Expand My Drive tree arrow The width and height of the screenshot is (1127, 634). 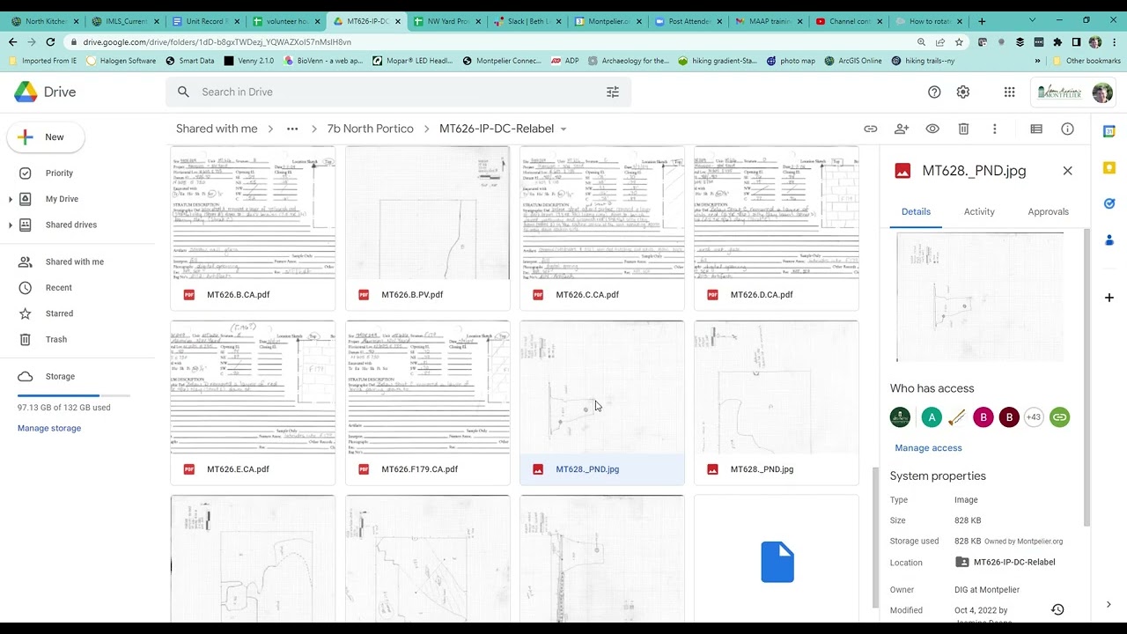tap(10, 199)
